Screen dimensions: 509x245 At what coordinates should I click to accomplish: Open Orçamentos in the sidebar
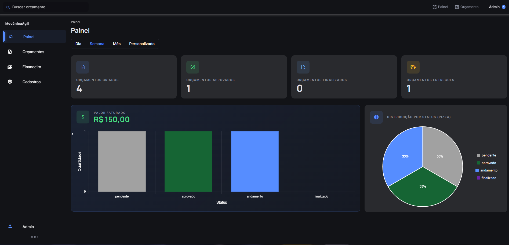35,52
